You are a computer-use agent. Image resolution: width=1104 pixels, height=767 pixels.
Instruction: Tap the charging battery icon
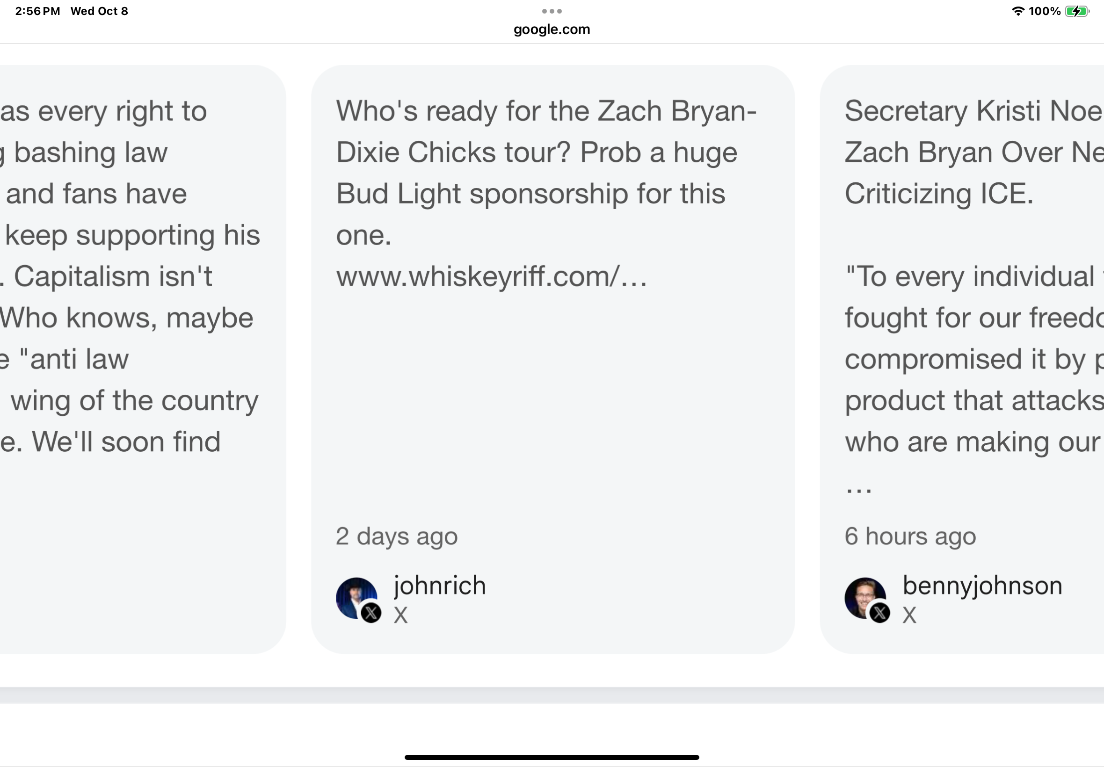point(1076,11)
